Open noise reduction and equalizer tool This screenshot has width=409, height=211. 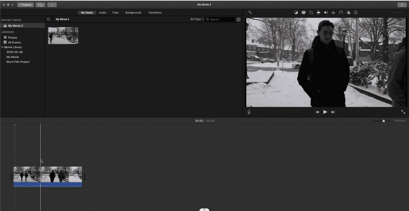[333, 12]
